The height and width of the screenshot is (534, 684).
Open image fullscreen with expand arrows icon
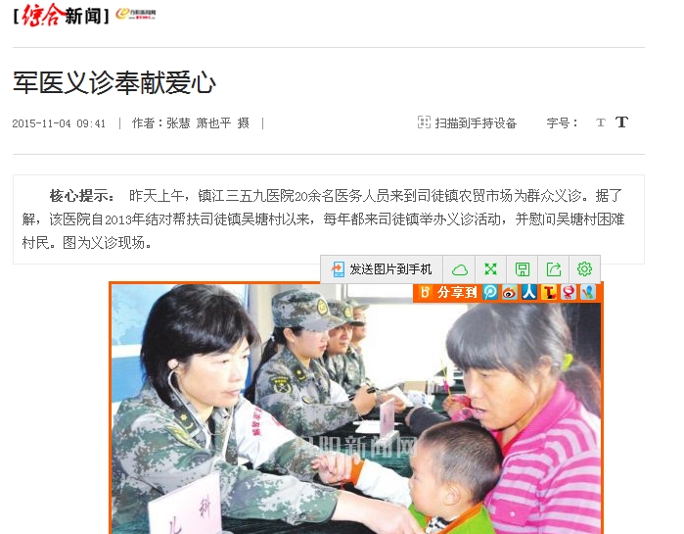(x=491, y=269)
